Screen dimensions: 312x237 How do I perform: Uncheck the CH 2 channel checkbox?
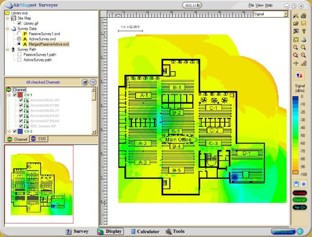[15, 131]
